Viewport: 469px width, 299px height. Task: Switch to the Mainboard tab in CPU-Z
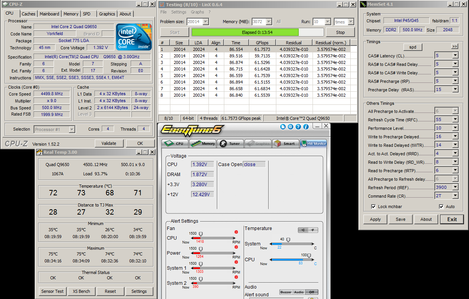coord(49,14)
